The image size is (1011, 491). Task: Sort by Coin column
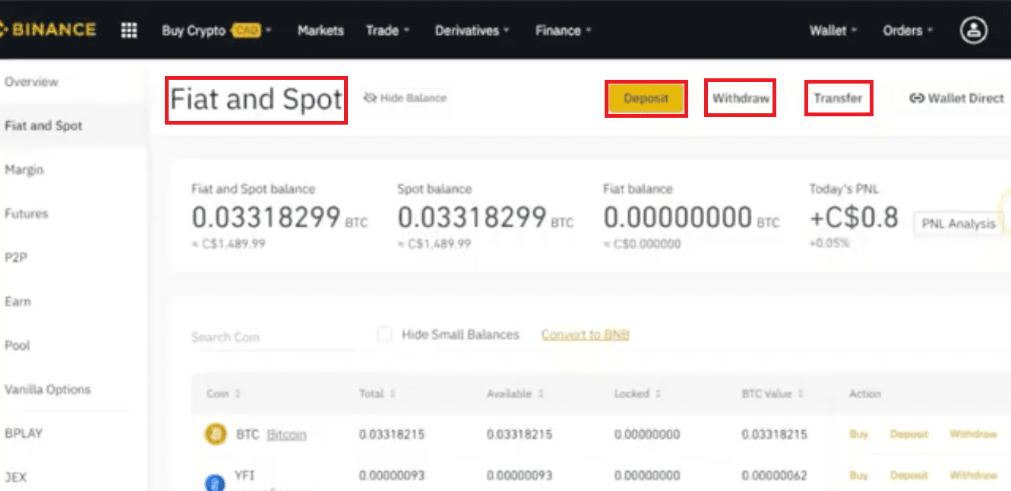pyautogui.click(x=224, y=394)
